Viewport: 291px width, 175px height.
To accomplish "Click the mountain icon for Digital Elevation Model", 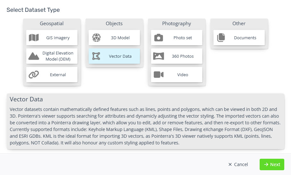I will 34,56.
